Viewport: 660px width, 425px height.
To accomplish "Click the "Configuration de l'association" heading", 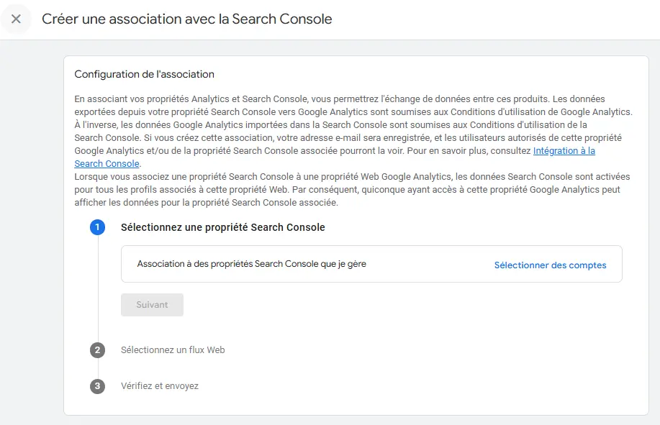I will click(145, 74).
